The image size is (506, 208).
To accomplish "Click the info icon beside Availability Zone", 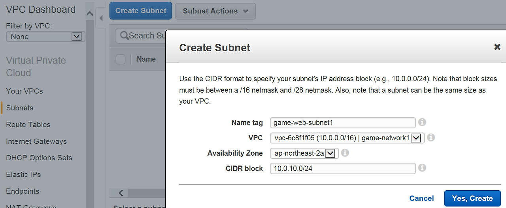I will tap(345, 153).
